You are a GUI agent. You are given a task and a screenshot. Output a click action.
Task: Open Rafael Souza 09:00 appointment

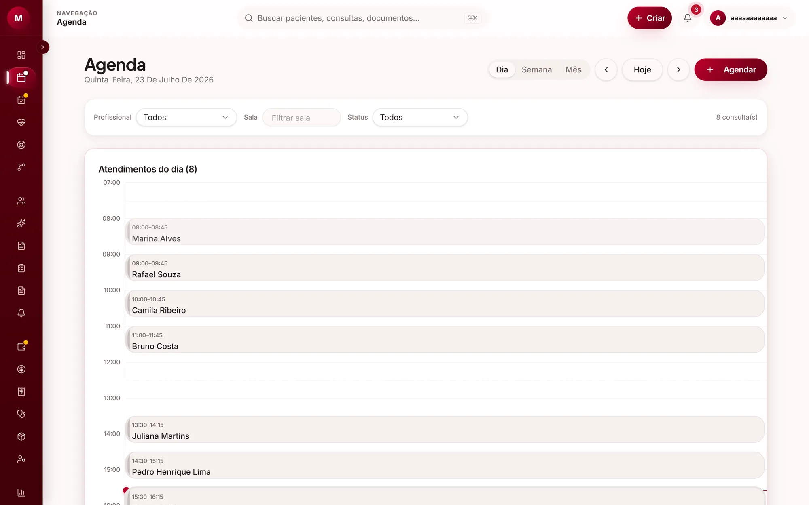pos(445,268)
